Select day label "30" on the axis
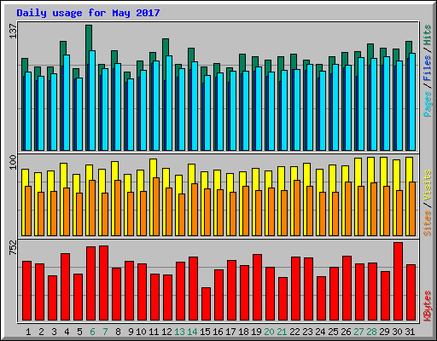Screen dimensions: 437x341 [x=397, y=332]
